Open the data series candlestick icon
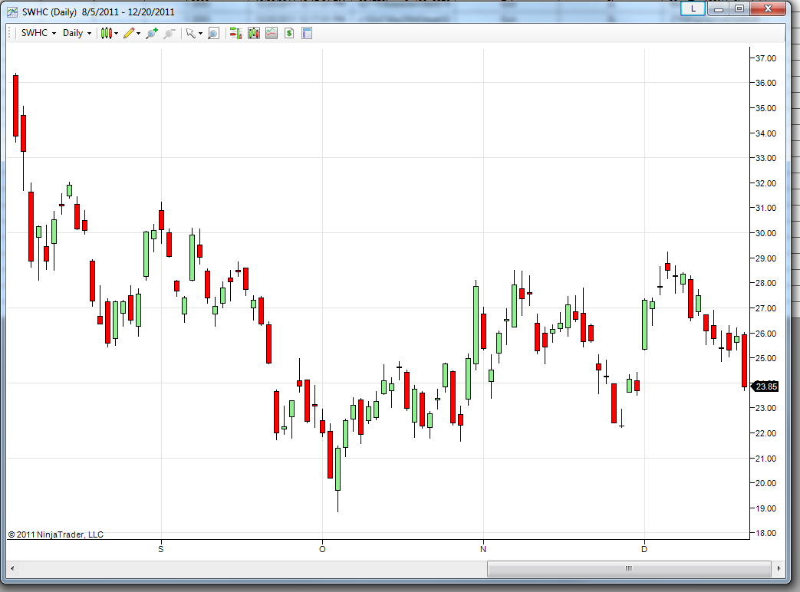The image size is (800, 592). (x=254, y=33)
